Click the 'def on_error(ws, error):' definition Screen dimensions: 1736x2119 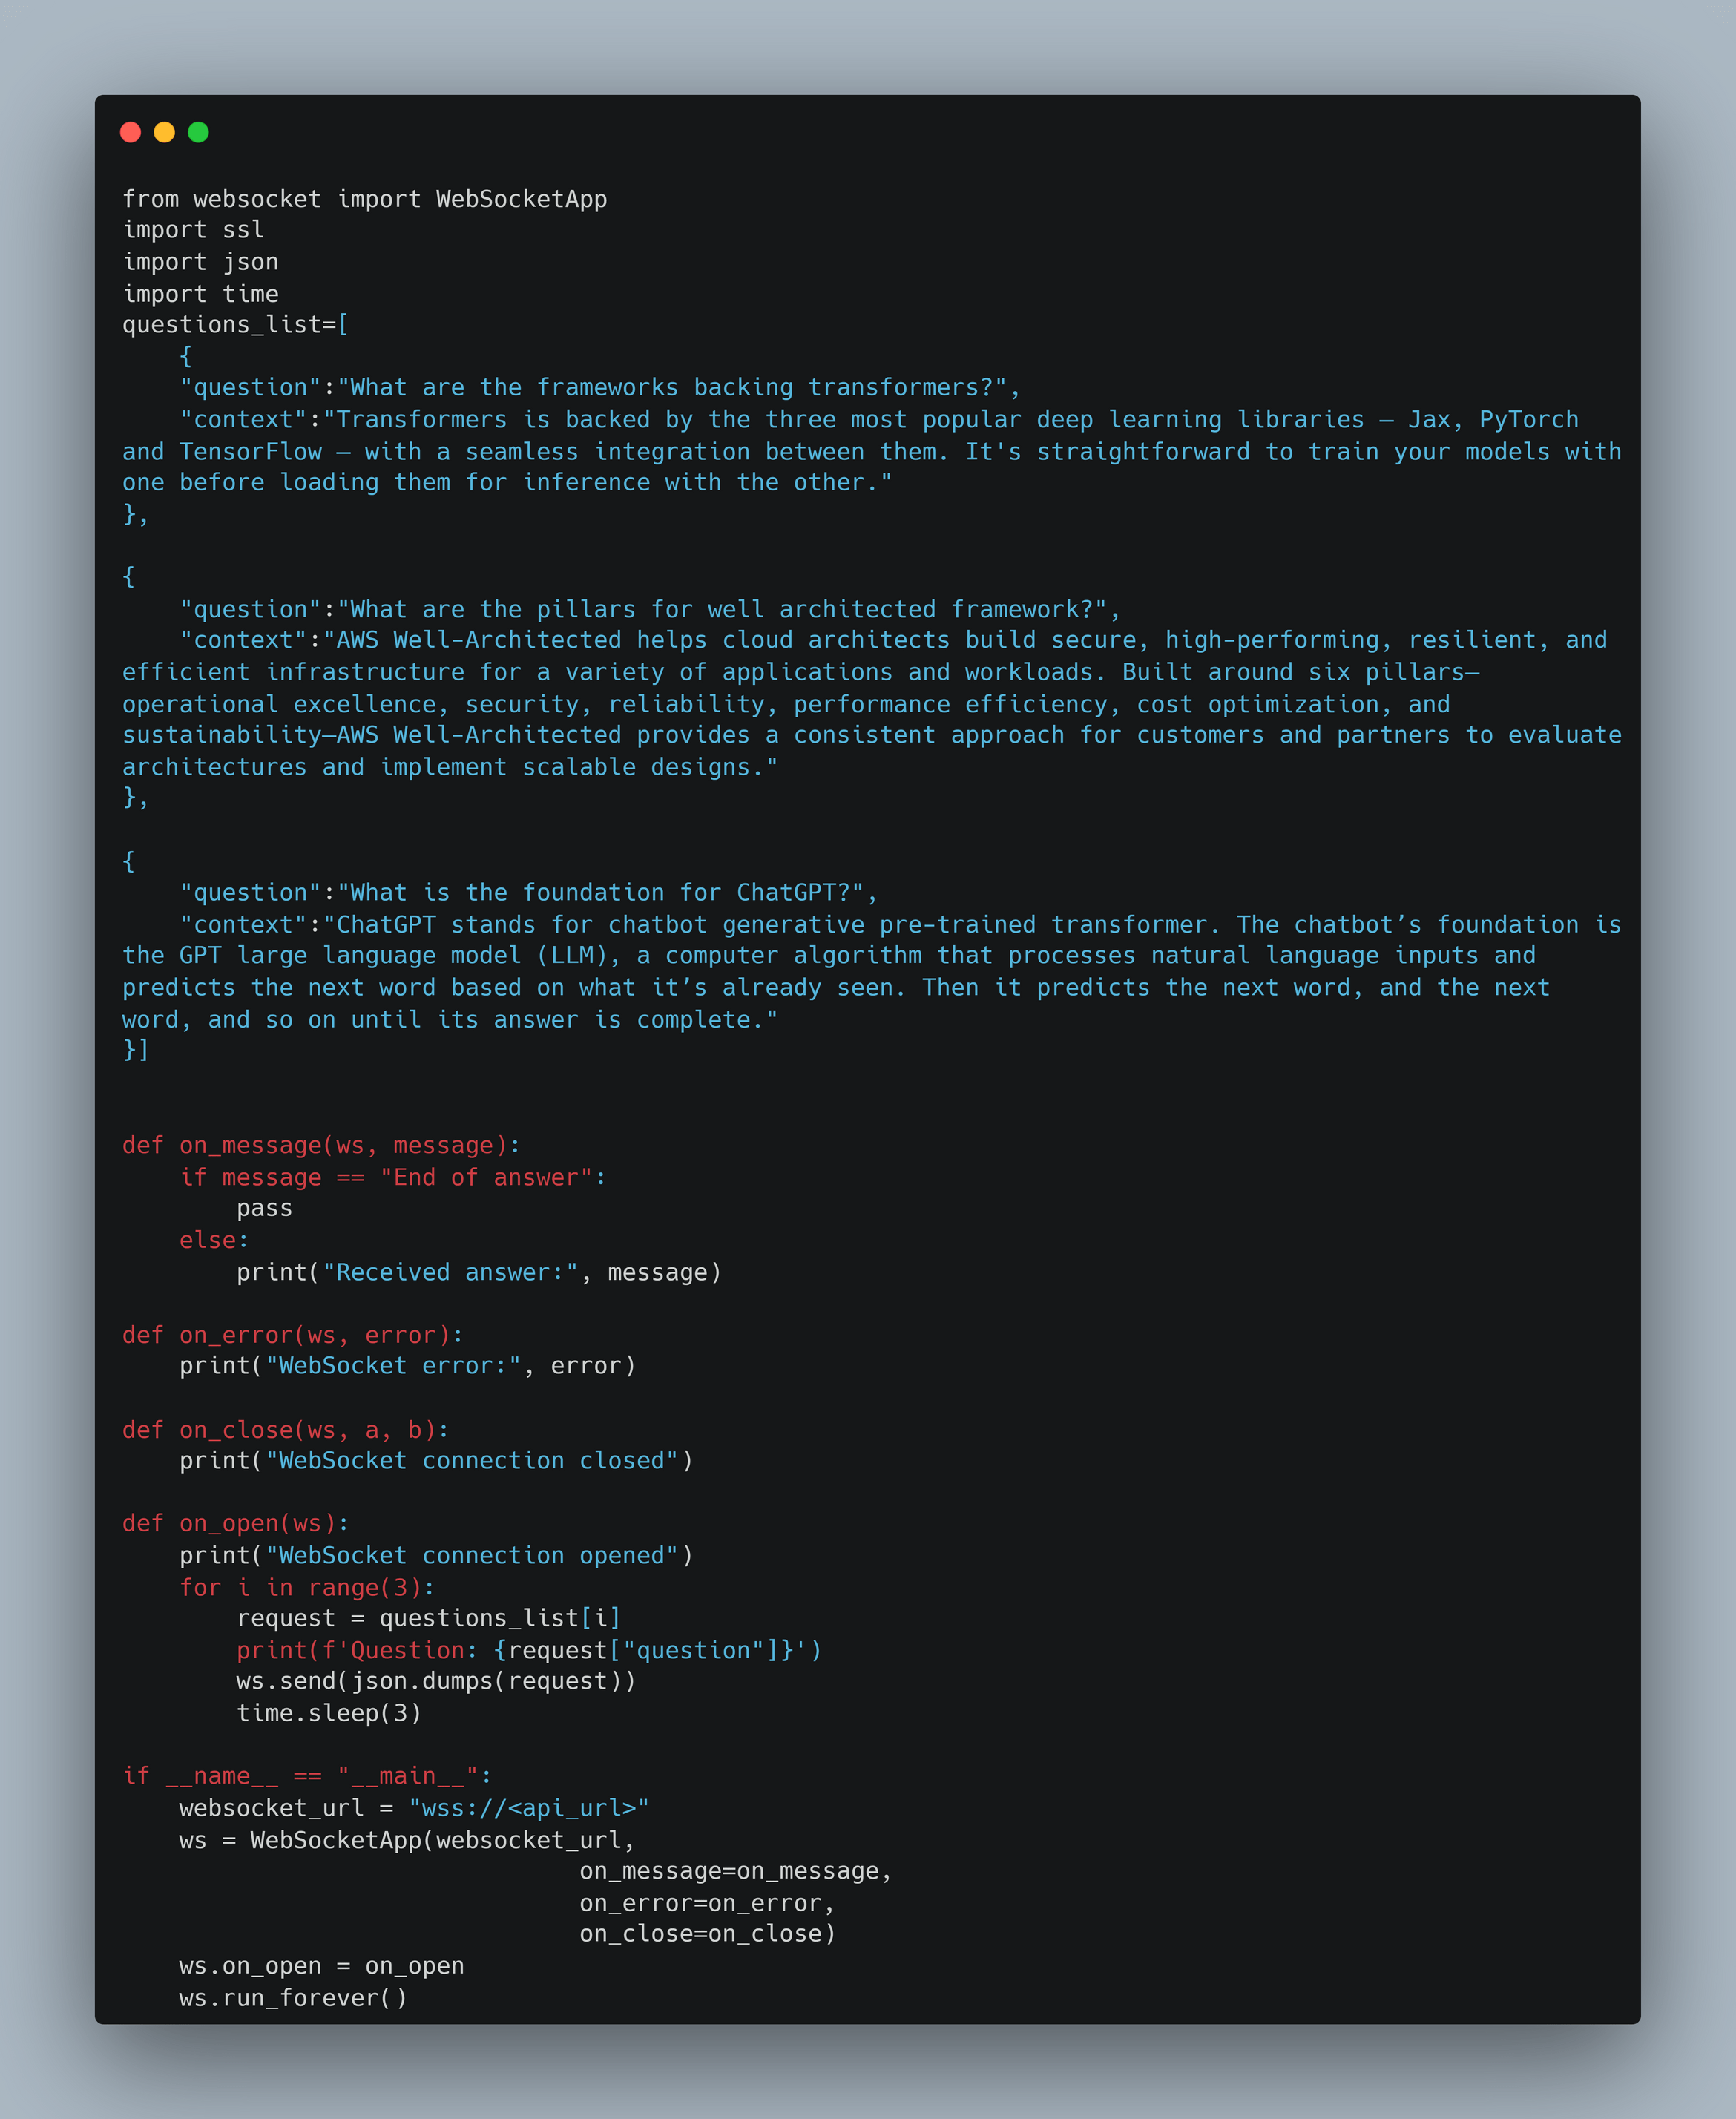point(293,1335)
